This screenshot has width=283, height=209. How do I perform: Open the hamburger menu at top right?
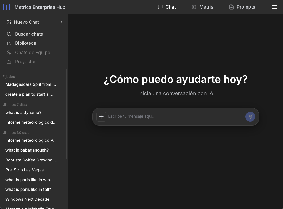click(275, 7)
